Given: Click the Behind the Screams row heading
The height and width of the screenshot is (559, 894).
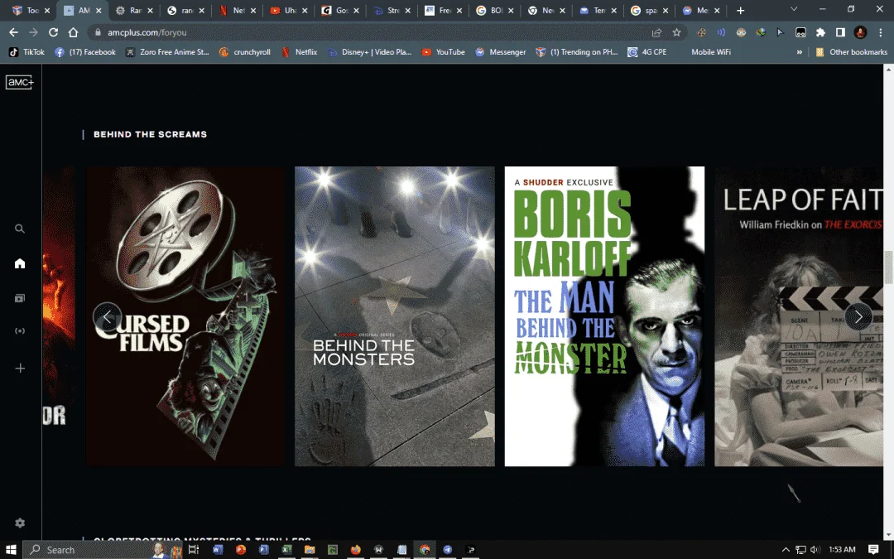Looking at the screenshot, I should [x=150, y=134].
